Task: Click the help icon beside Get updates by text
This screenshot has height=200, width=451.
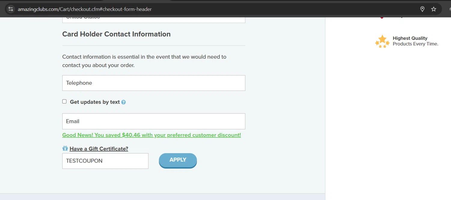Action: [123, 102]
